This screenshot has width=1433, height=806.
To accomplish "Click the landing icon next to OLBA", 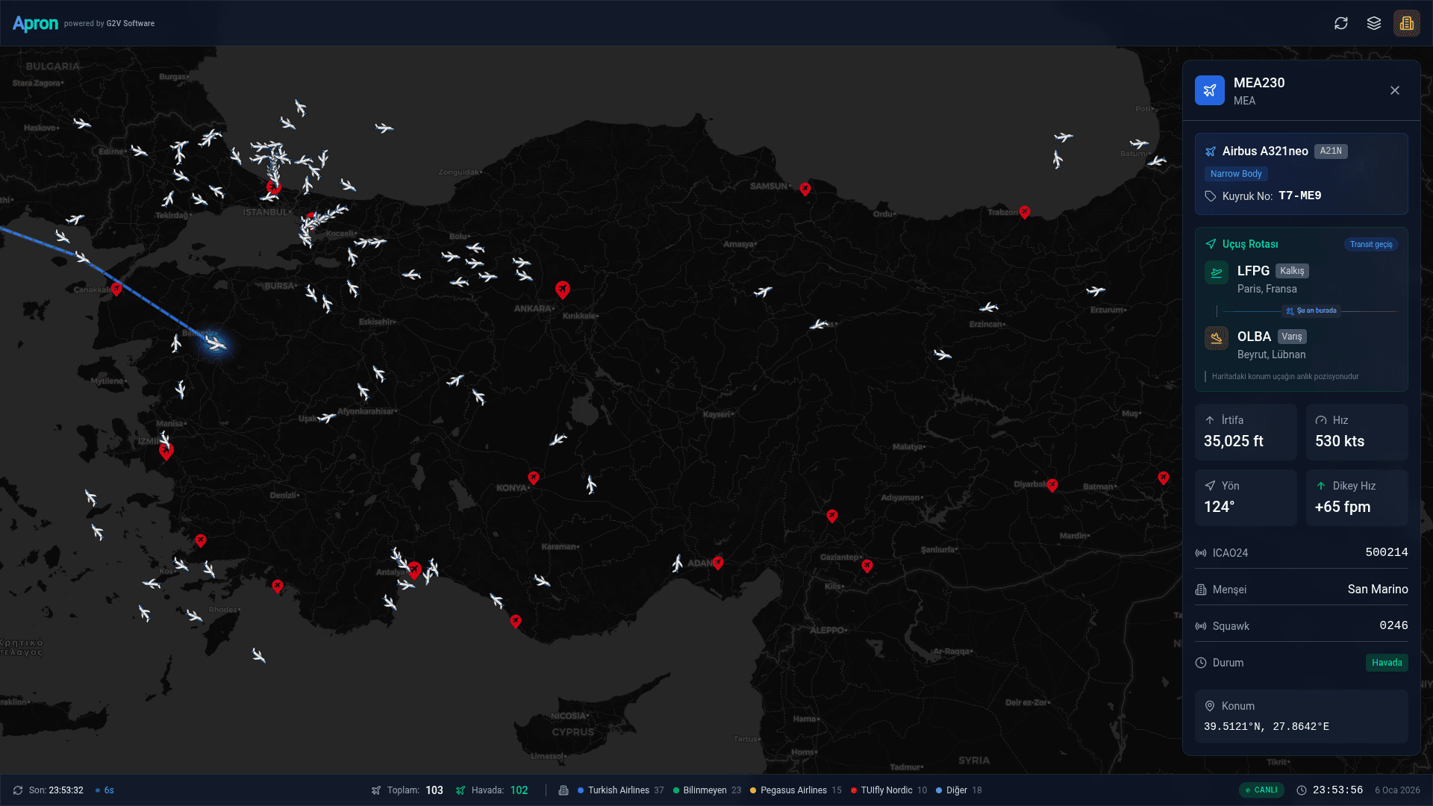I will click(x=1216, y=337).
